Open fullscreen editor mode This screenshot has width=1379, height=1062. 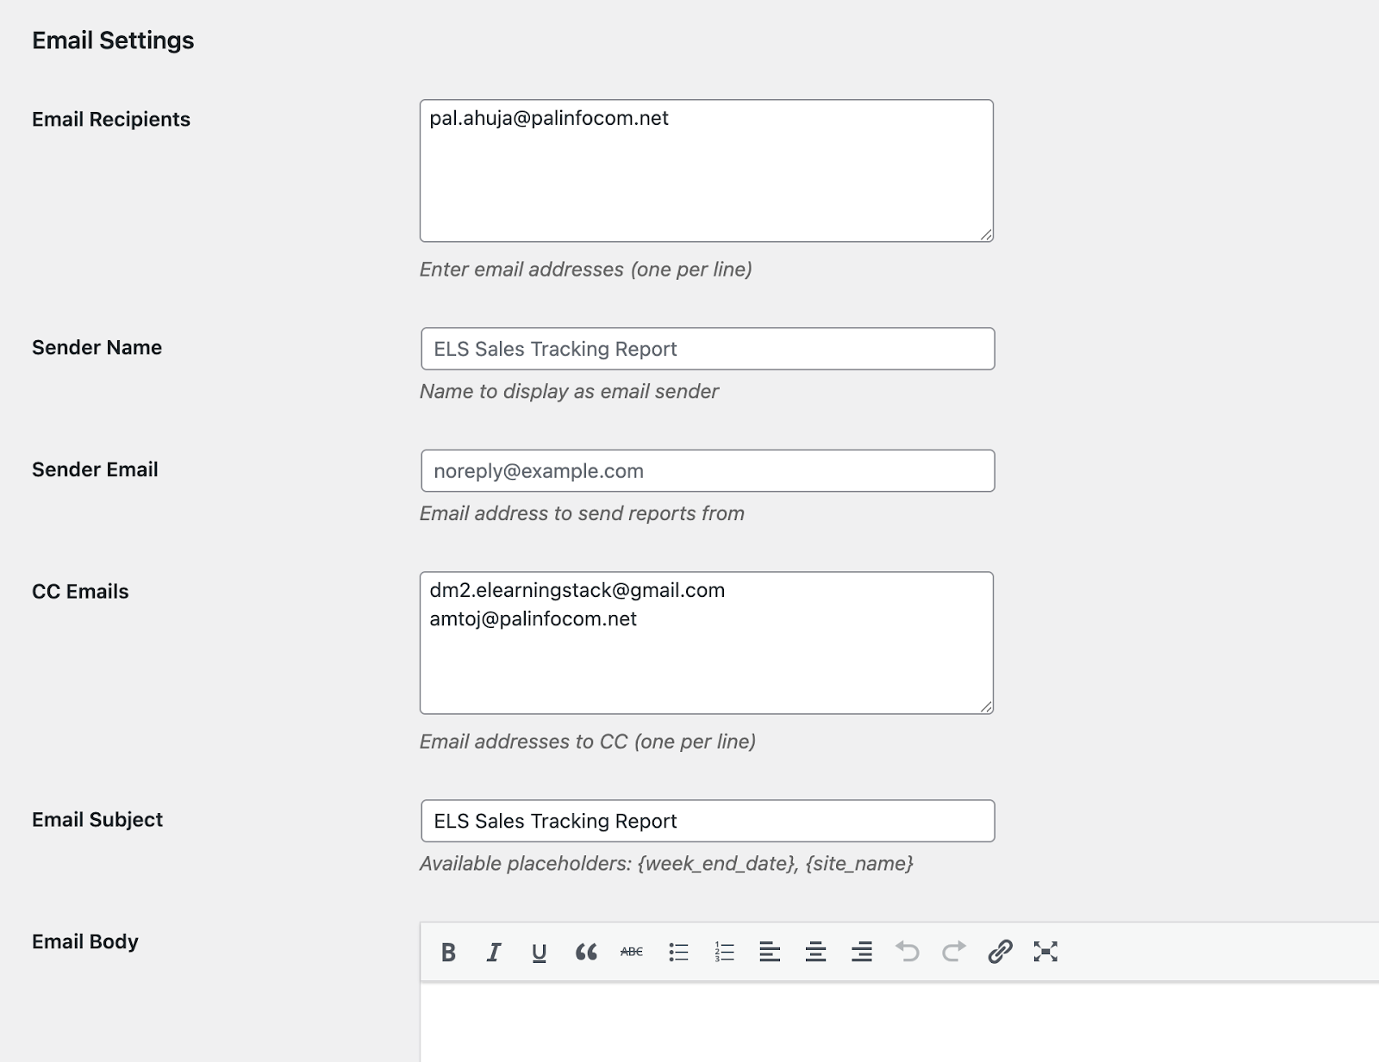1045,952
